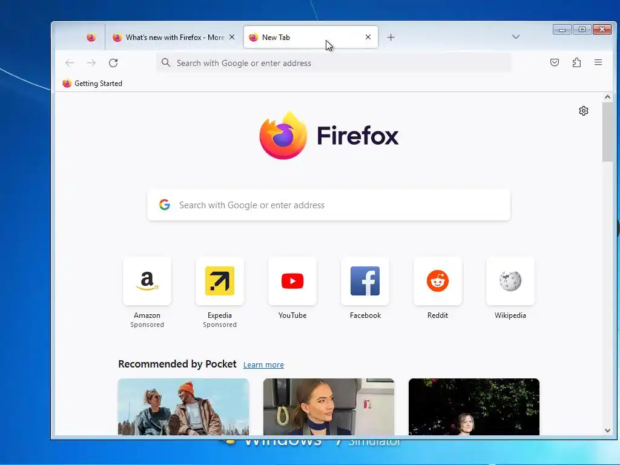Personalize new tab with gear icon

point(584,111)
